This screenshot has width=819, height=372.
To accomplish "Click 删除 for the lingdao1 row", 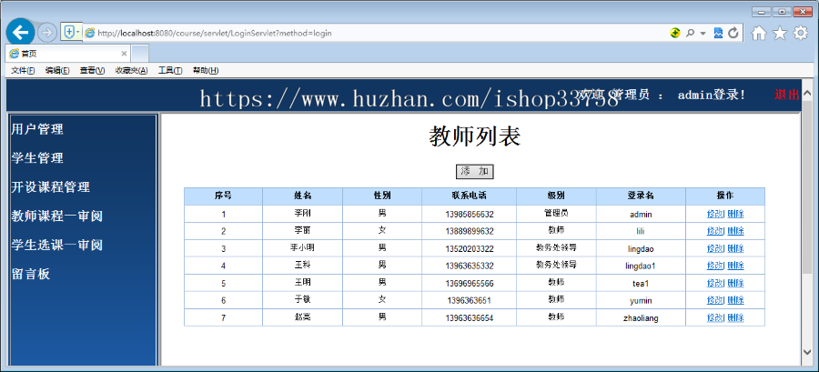I will coord(735,266).
